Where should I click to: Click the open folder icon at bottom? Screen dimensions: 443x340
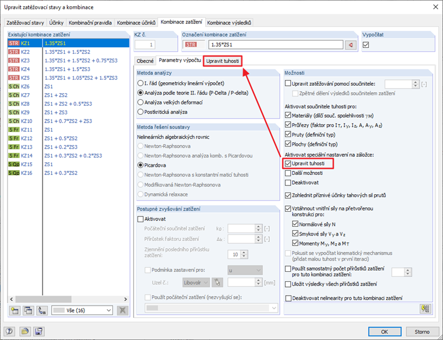25,331
